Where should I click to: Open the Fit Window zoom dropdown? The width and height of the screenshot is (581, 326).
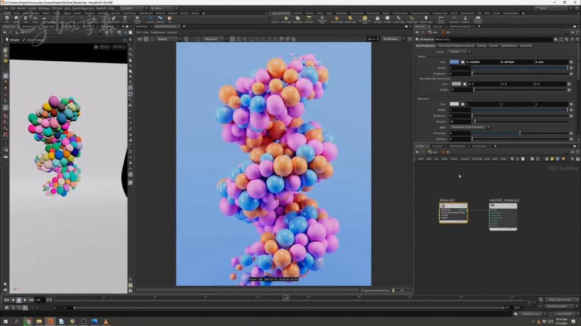pos(394,39)
